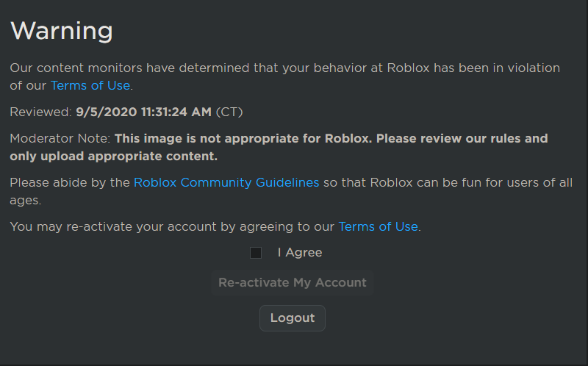588x366 pixels.
Task: Click the 'Please abide by the' text
Action: pyautogui.click(x=71, y=182)
